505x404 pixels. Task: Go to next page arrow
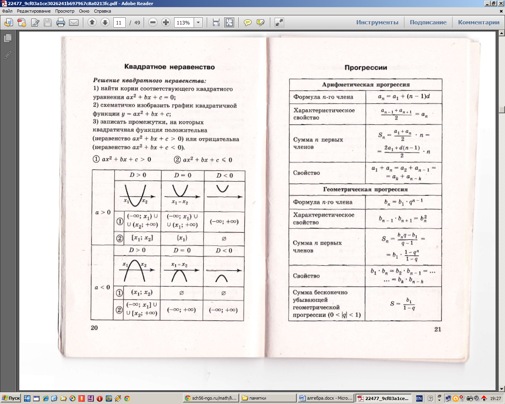point(105,22)
